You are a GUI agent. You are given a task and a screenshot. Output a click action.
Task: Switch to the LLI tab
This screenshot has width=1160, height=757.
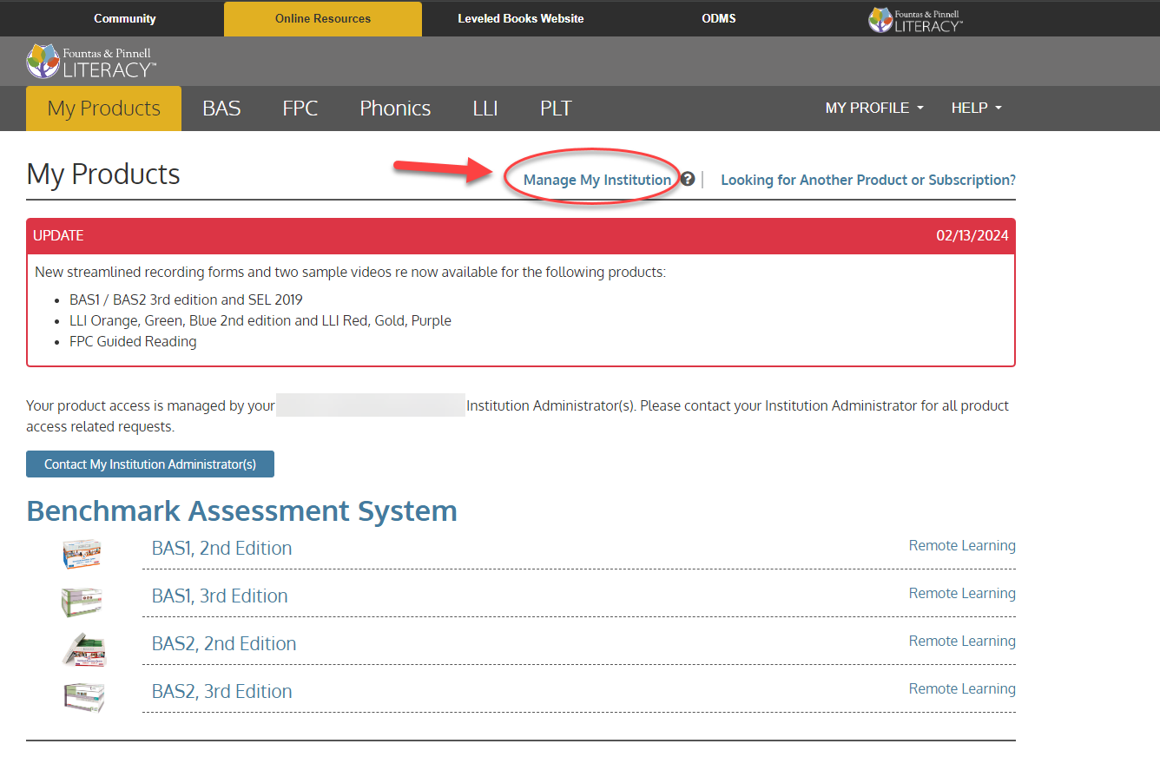(485, 108)
